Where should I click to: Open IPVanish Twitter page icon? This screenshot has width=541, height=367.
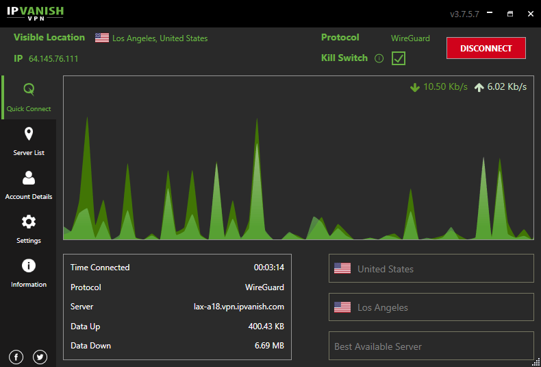(40, 357)
